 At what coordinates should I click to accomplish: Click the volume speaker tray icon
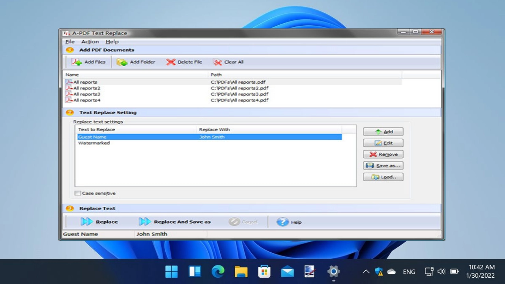pos(441,271)
